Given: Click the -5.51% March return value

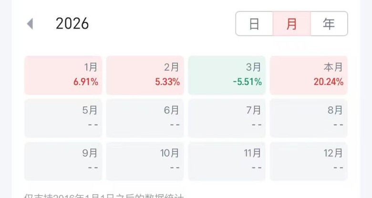Looking at the screenshot, I should coord(248,82).
